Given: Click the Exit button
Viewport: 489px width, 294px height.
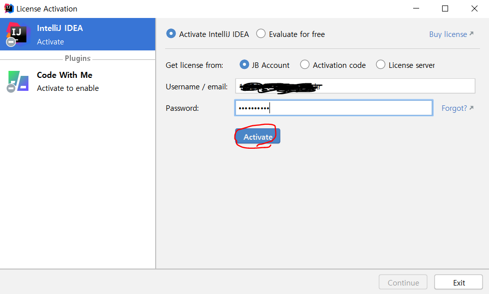Looking at the screenshot, I should pos(459,283).
